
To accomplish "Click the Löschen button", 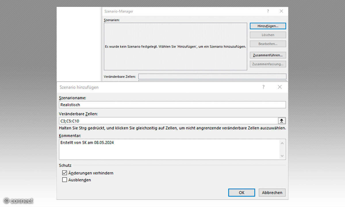I will [x=268, y=35].
